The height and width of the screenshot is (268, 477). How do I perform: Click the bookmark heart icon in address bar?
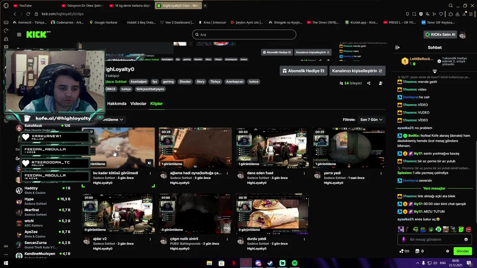coord(441,14)
